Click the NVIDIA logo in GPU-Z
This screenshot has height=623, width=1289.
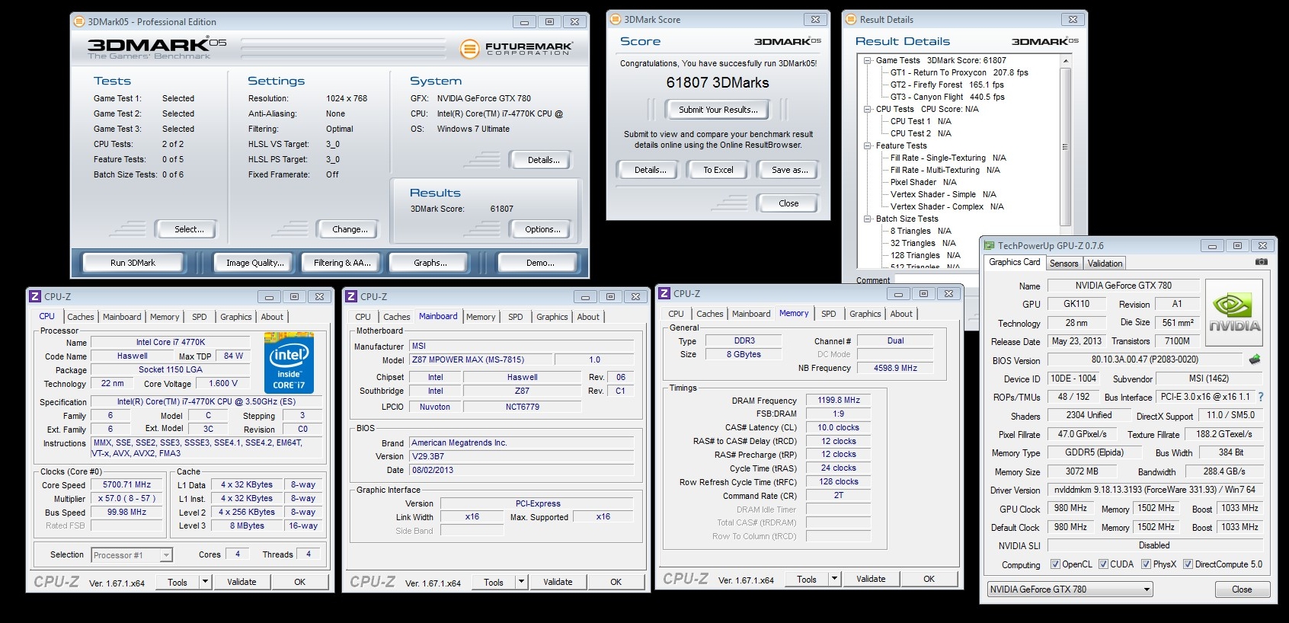pyautogui.click(x=1234, y=315)
